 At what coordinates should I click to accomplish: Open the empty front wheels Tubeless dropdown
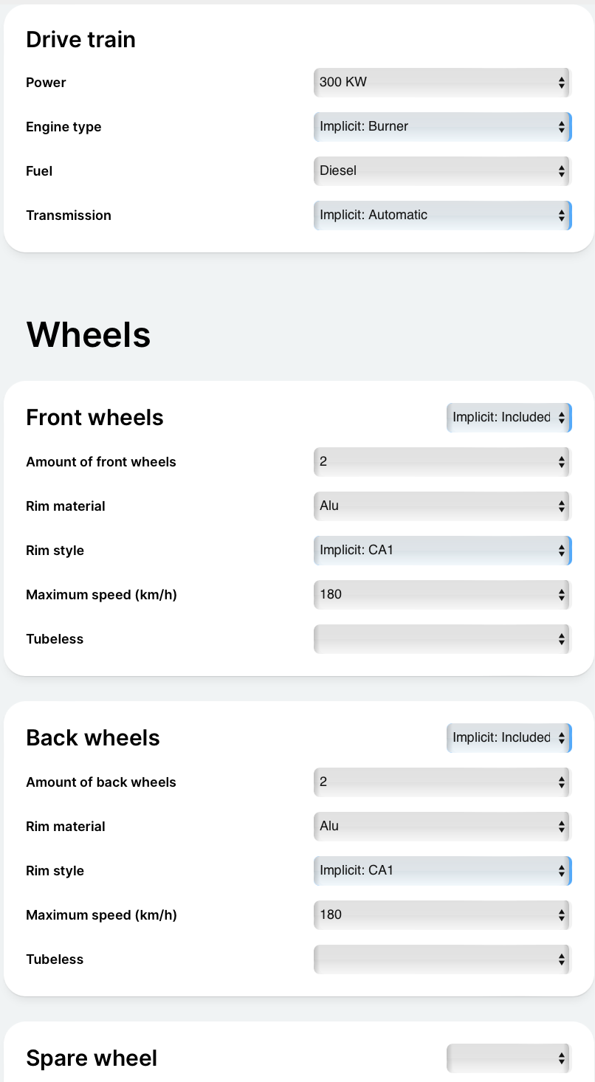pos(442,639)
